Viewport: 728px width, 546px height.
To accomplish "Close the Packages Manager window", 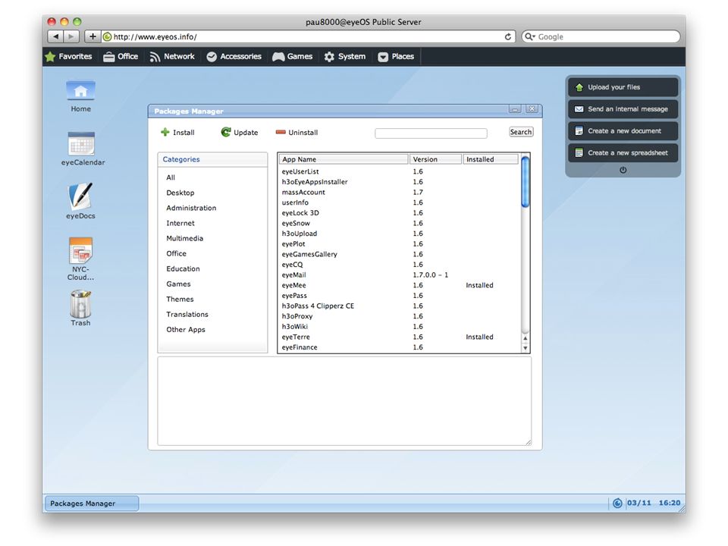I will (532, 109).
